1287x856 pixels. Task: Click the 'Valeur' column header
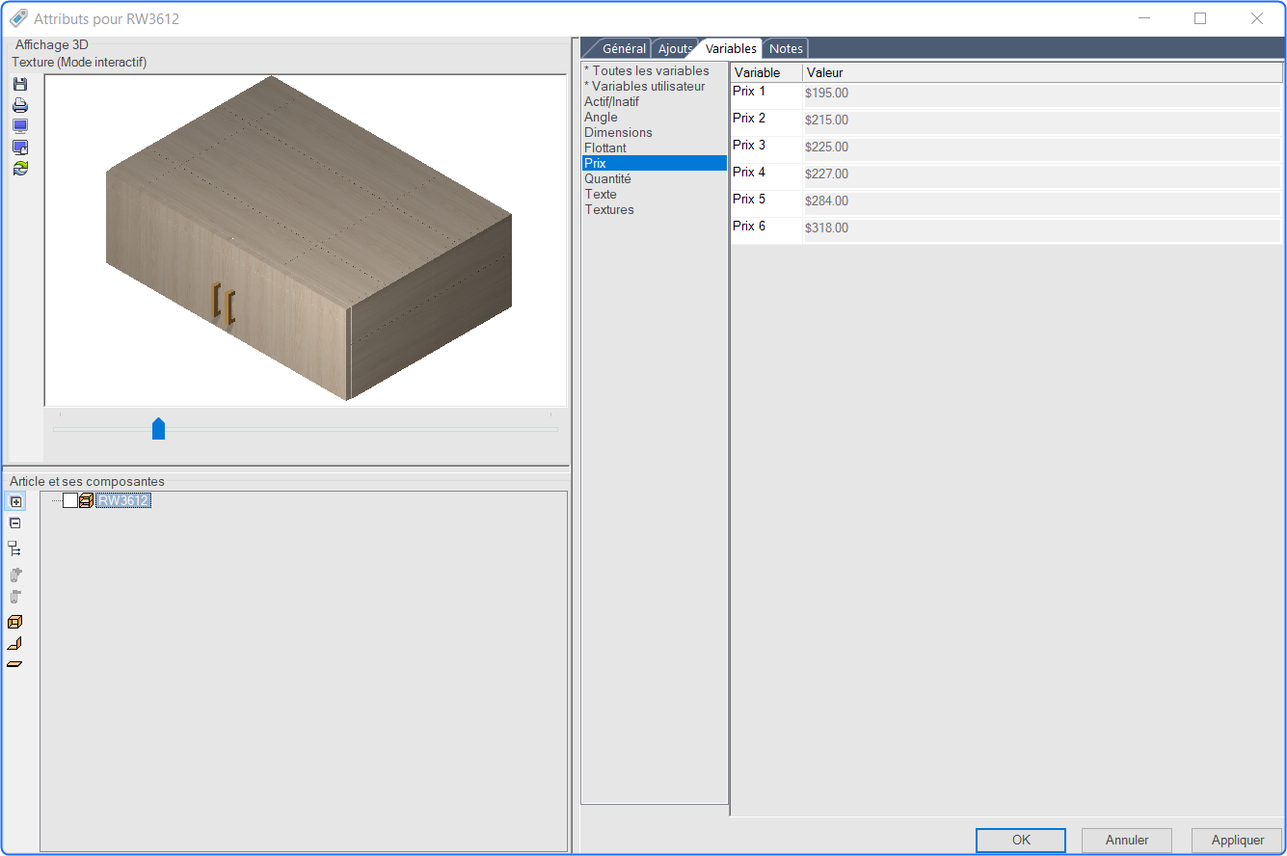click(x=1042, y=72)
